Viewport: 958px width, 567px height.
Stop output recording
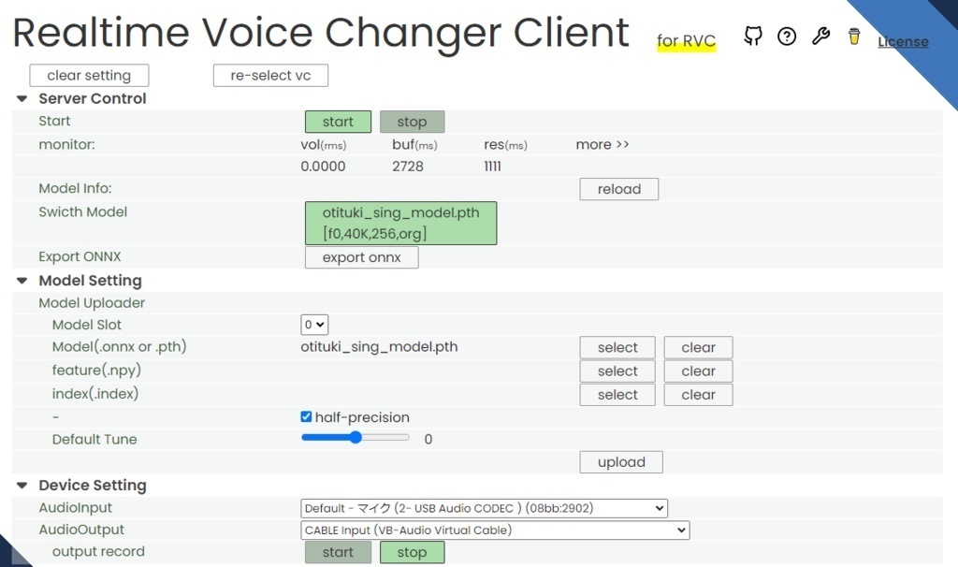click(x=412, y=552)
